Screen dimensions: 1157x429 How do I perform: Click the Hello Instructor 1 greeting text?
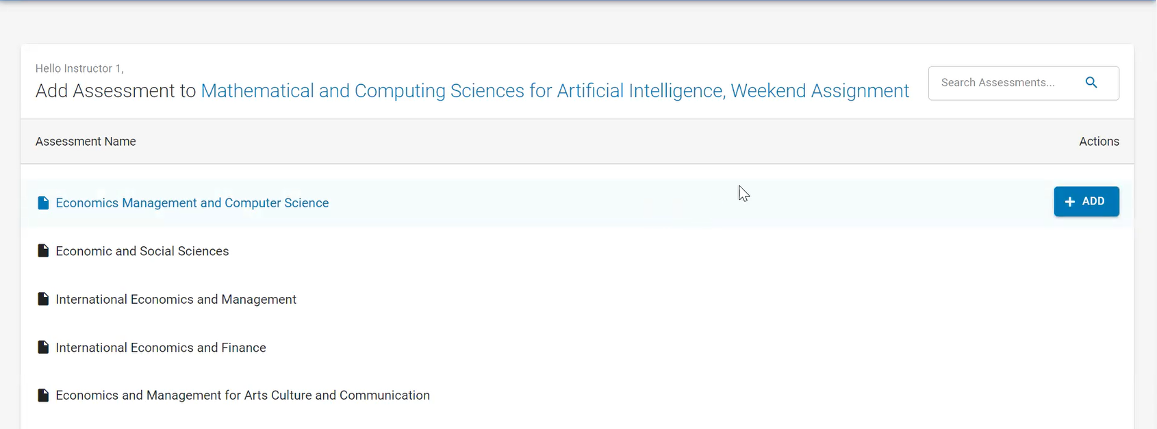tap(79, 68)
